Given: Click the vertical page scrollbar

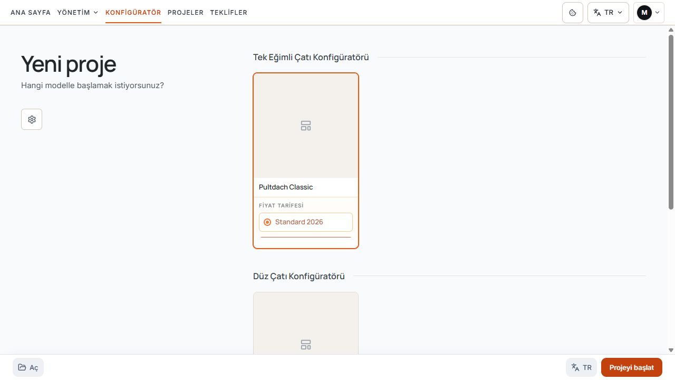Looking at the screenshot, I should (671, 121).
